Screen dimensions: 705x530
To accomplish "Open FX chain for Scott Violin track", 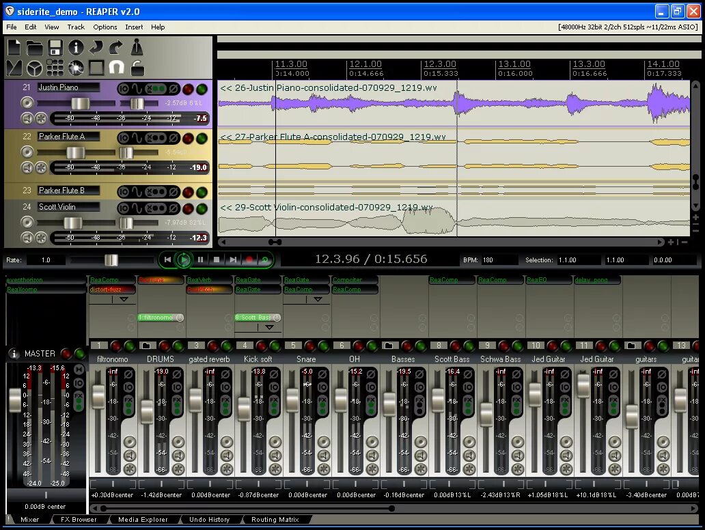I will pos(156,208).
